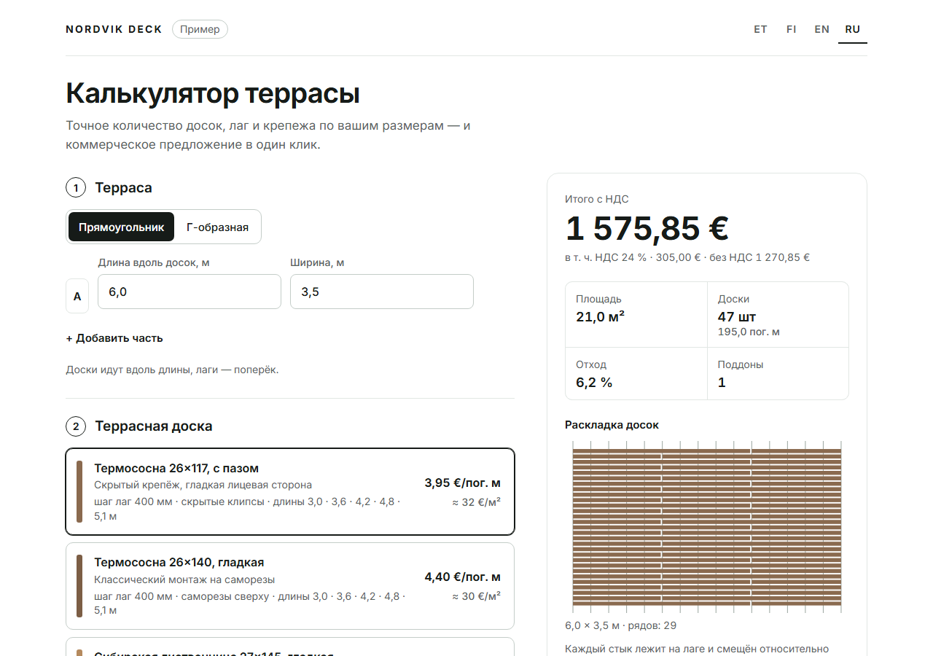Viewport: 933px width, 656px height.
Task: Click the brown swatch of Термососна 26×117
Action: 79,492
